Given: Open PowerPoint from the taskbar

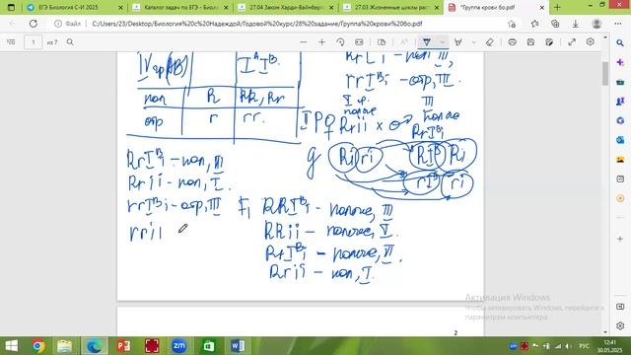Looking at the screenshot, I should (x=123, y=346).
